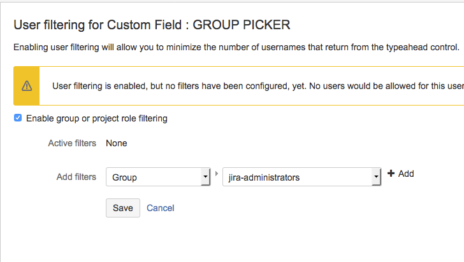Open the jira-administrators group dropdown
Image resolution: width=464 pixels, height=262 pixels.
301,177
